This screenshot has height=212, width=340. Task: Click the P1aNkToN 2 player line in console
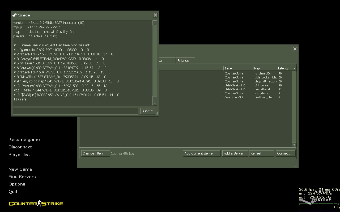[x=63, y=54]
